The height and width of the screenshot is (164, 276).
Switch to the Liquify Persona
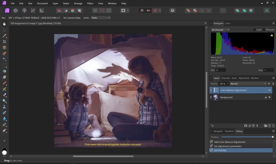click(x=16, y=10)
